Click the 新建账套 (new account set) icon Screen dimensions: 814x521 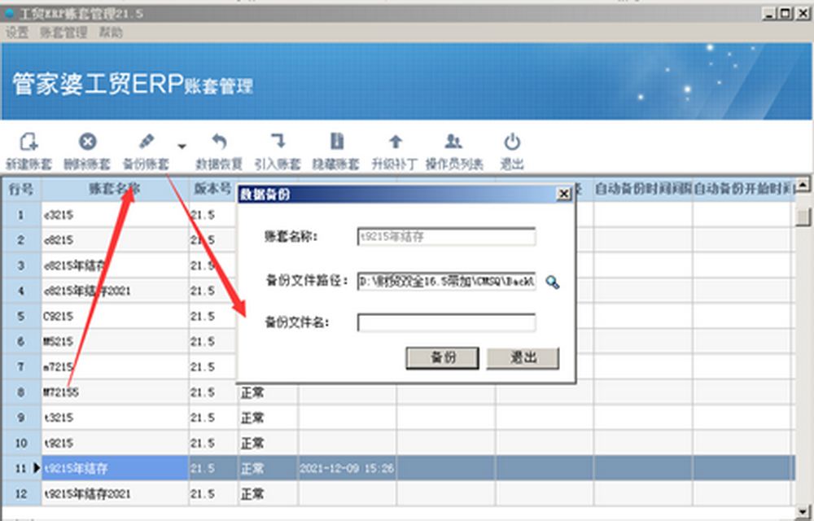click(28, 142)
